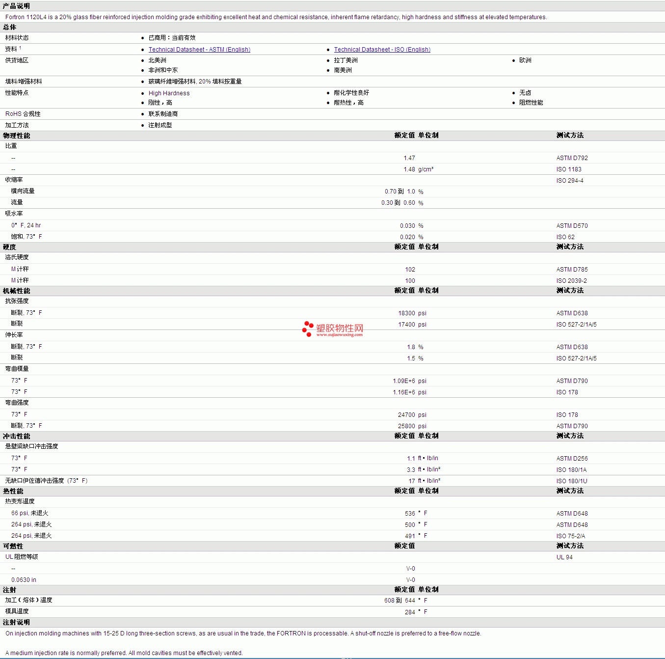Click the 无卤 feature
This screenshot has width=665, height=659.
tap(525, 93)
